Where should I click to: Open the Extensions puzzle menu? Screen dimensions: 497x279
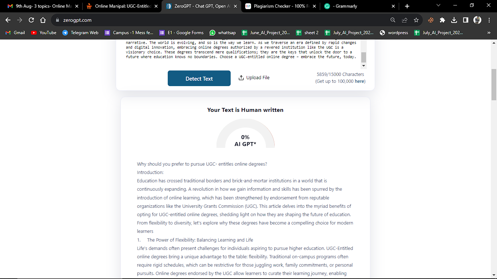point(442,20)
